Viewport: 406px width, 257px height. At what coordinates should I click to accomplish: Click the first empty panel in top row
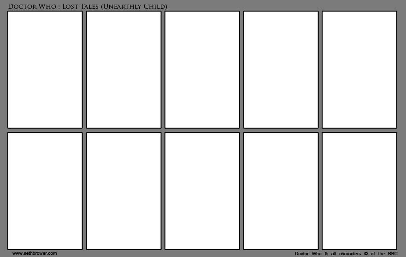click(x=45, y=70)
